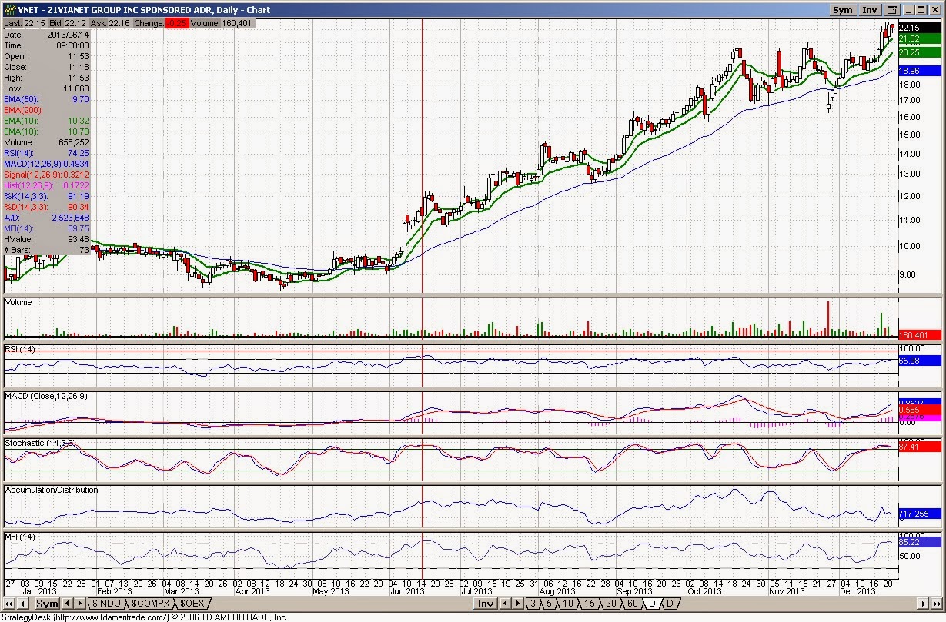Image resolution: width=946 pixels, height=622 pixels.
Task: Click the EMA(200) row in the data box
Action: 47,110
